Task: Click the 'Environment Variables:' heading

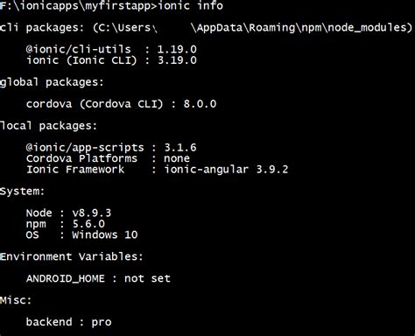Action: 72,256
